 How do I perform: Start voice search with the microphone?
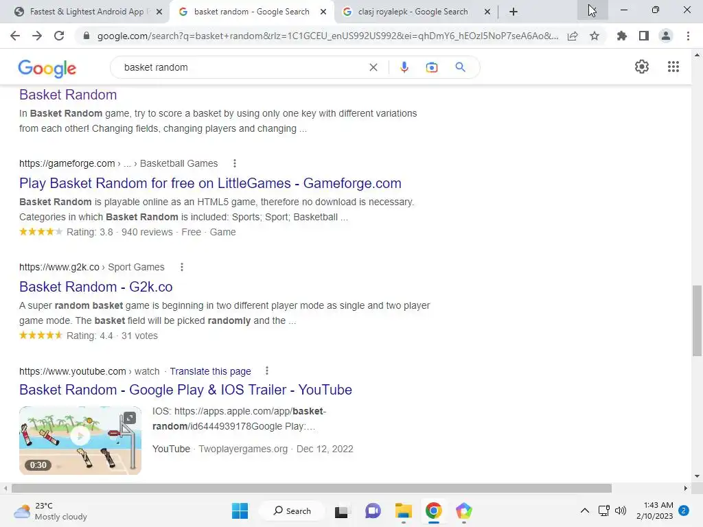click(x=404, y=67)
